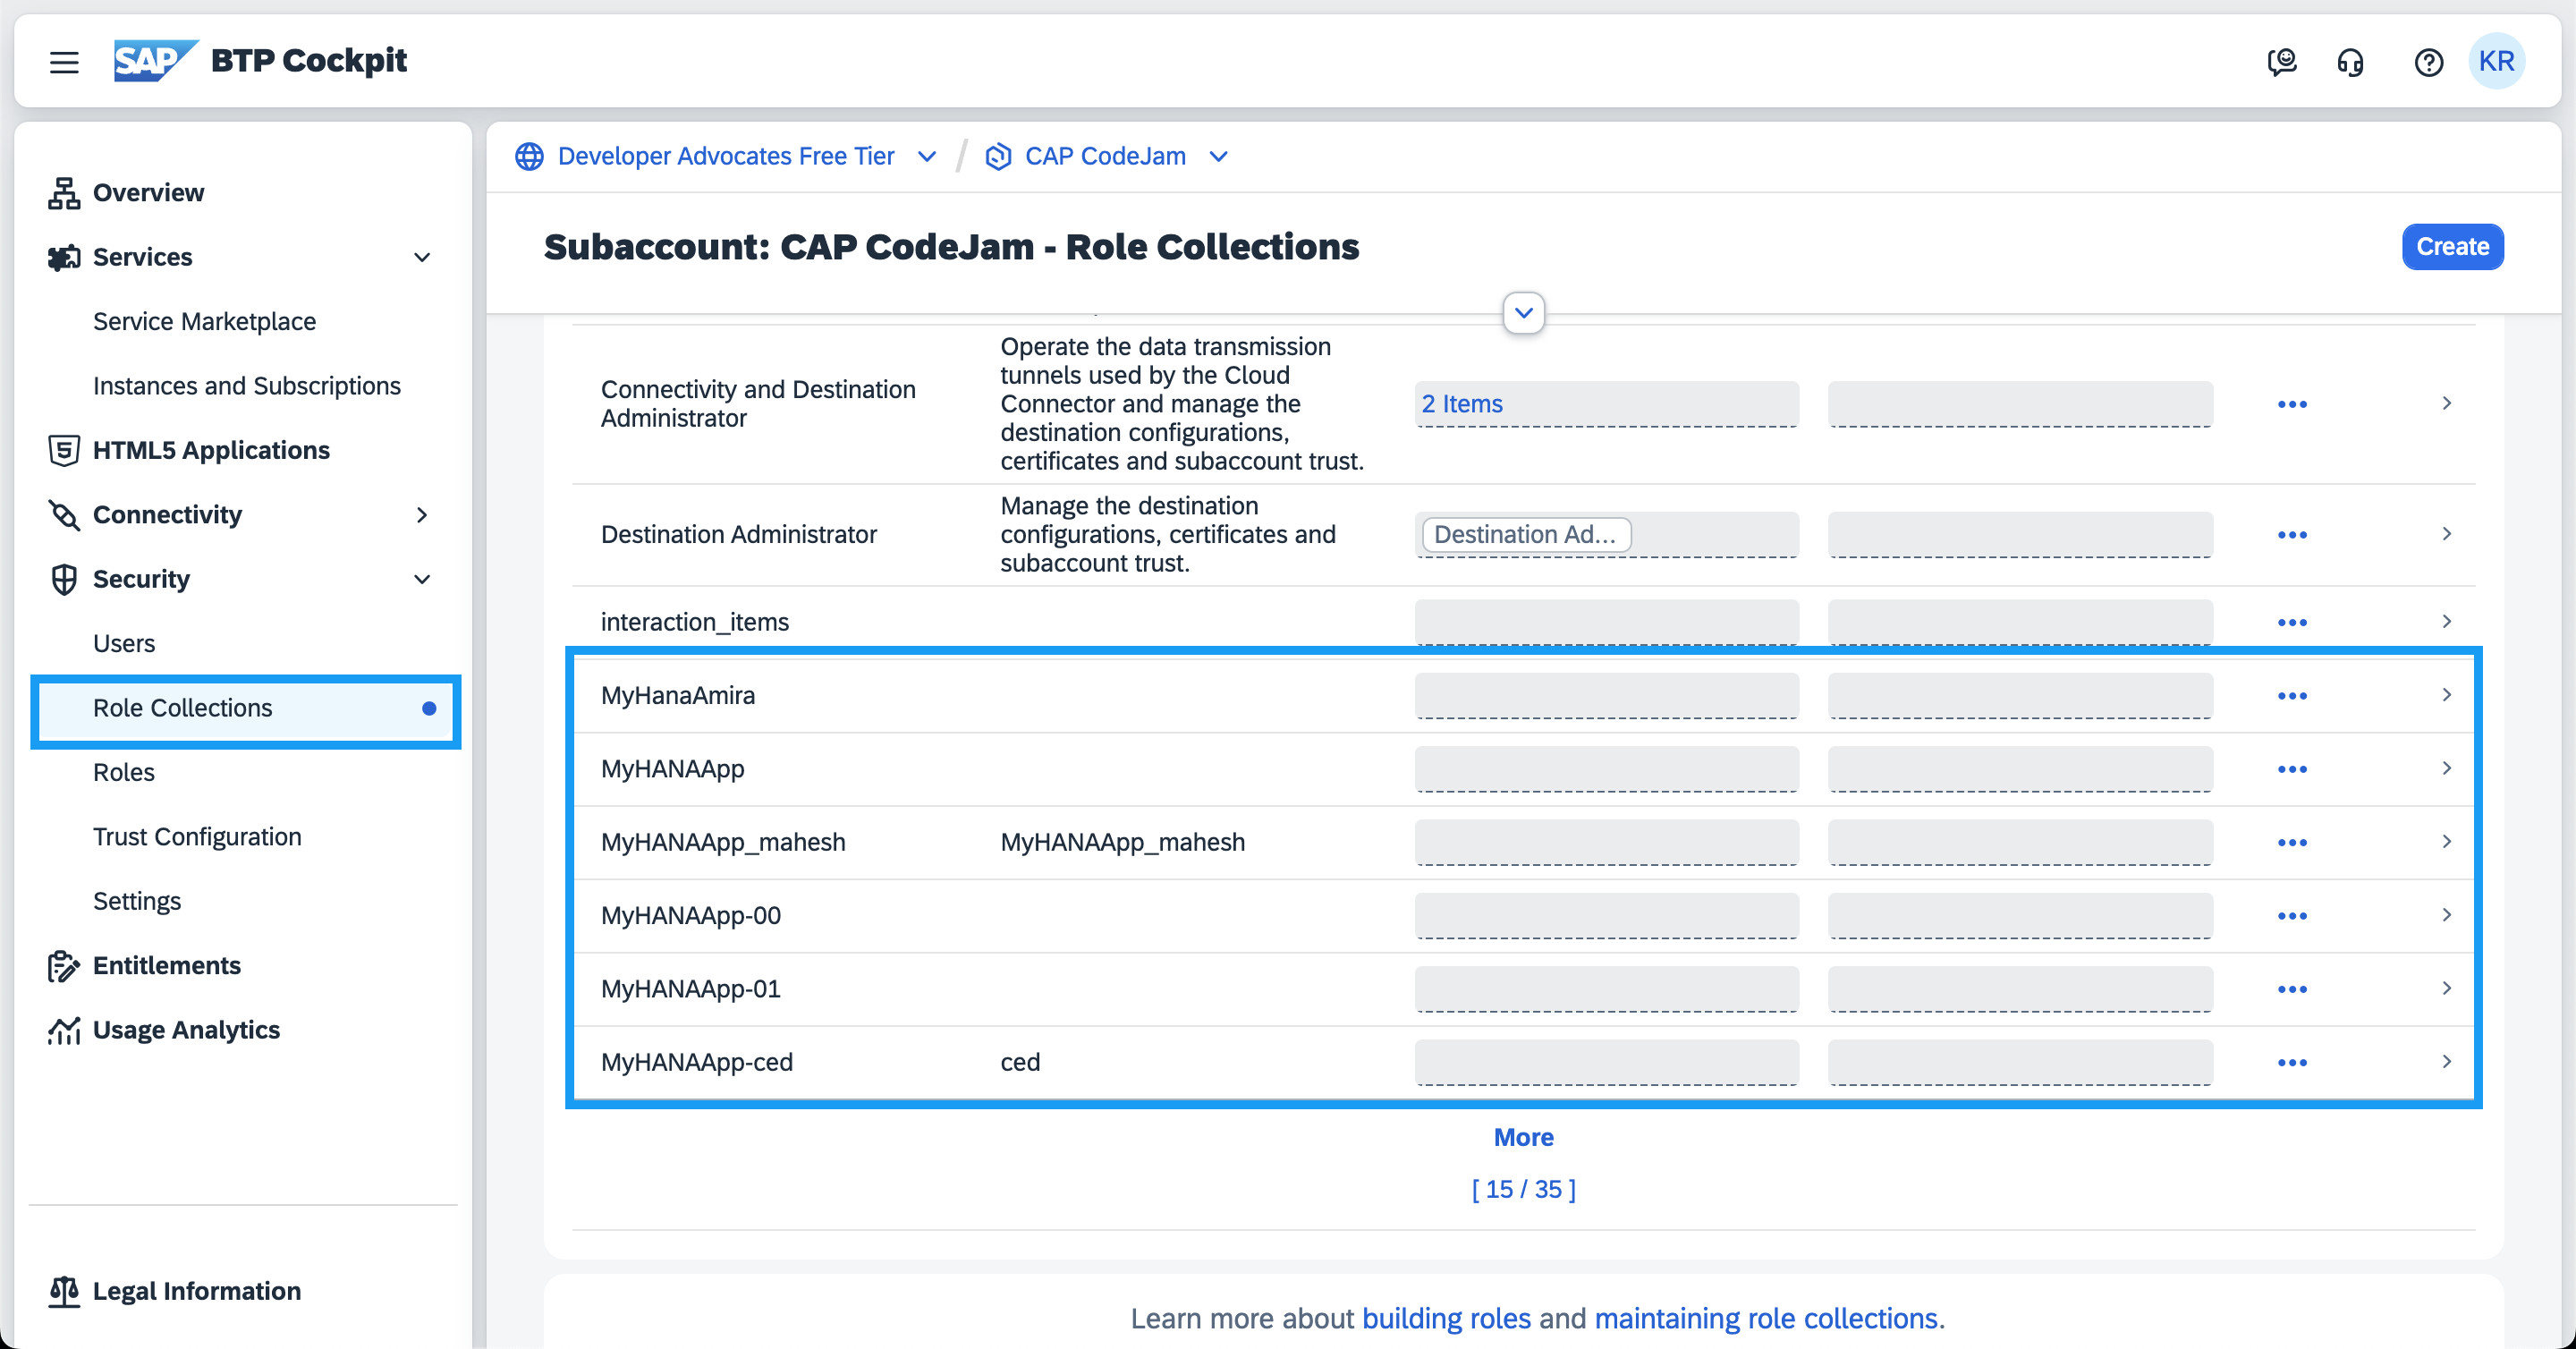Open the maintaining role collections link
The width and height of the screenshot is (2576, 1349).
coord(1765,1318)
